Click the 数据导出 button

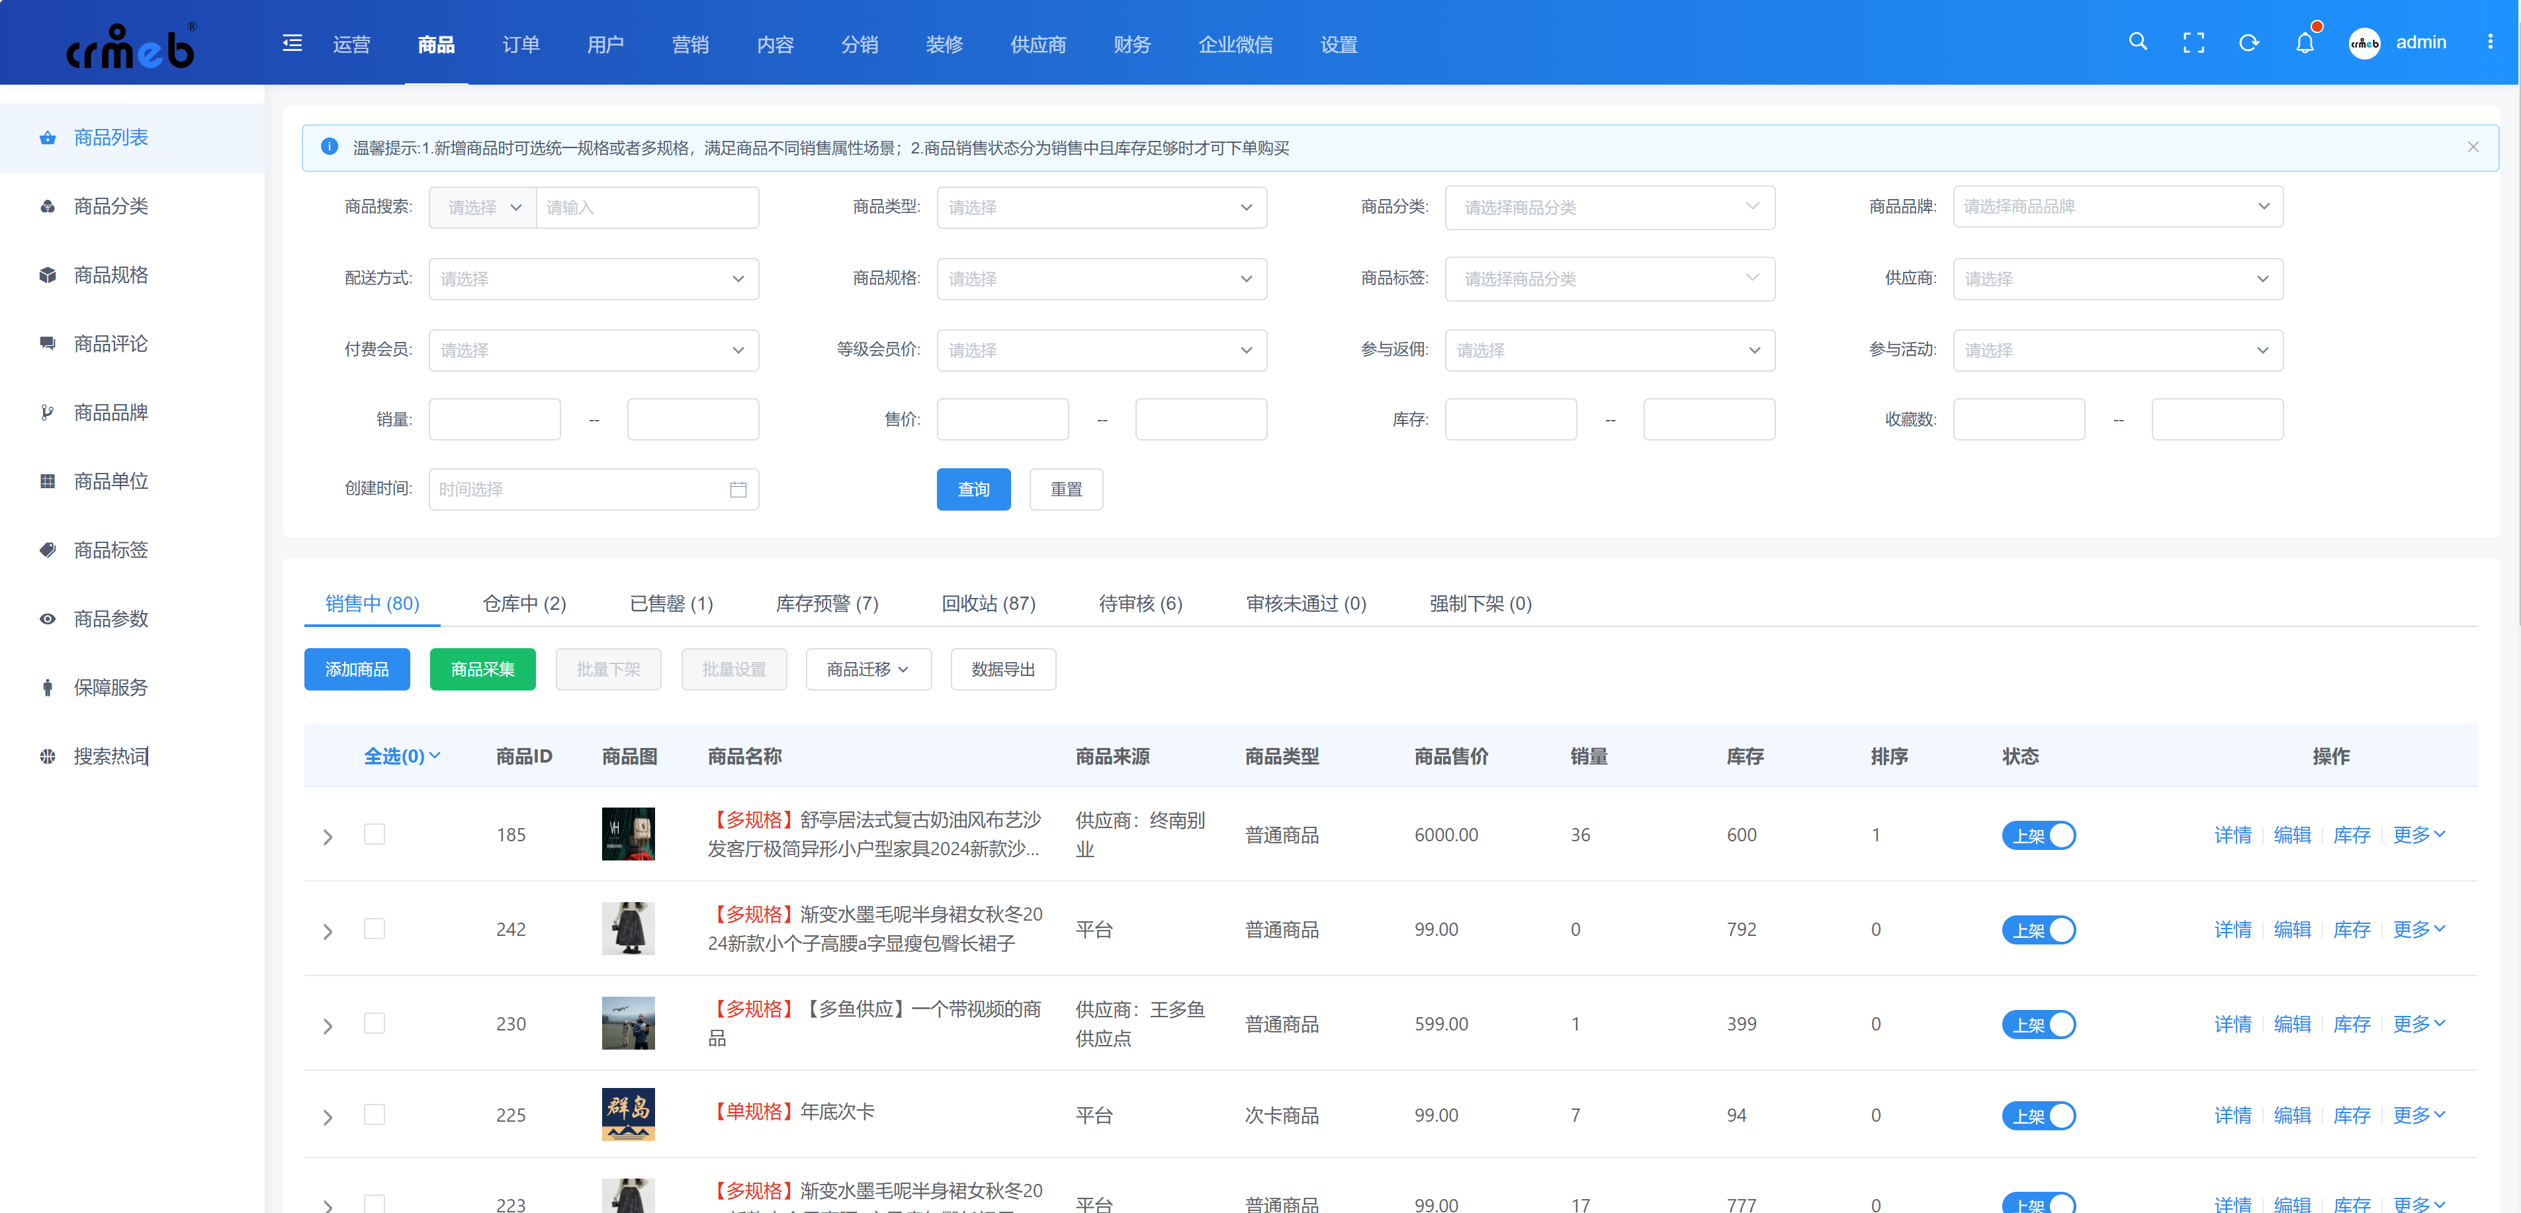(1003, 669)
